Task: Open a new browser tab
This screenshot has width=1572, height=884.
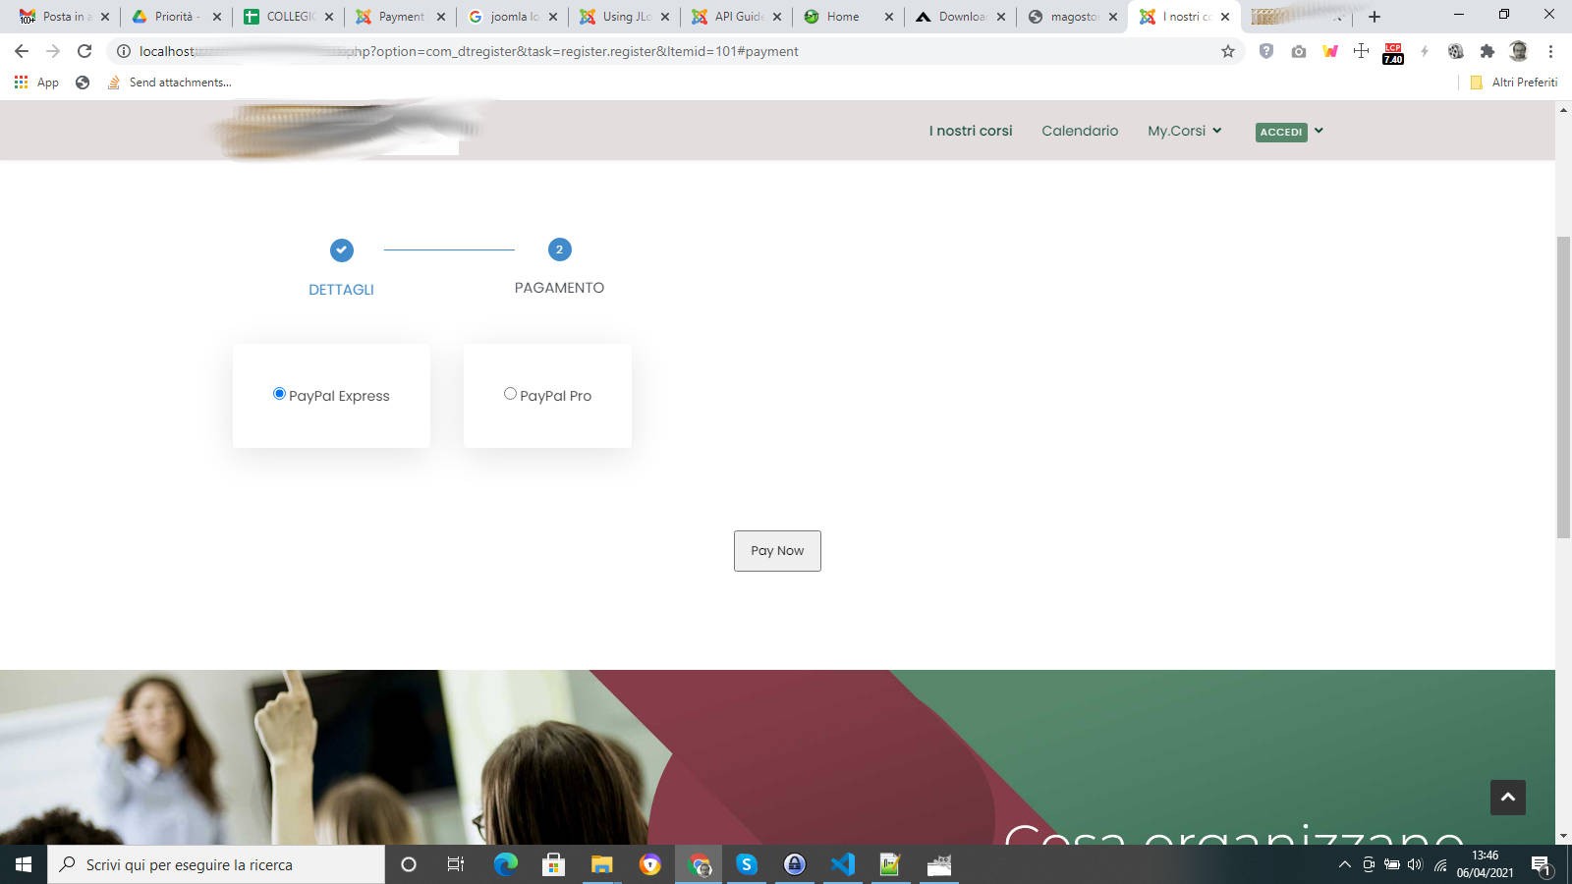Action: [1375, 17]
